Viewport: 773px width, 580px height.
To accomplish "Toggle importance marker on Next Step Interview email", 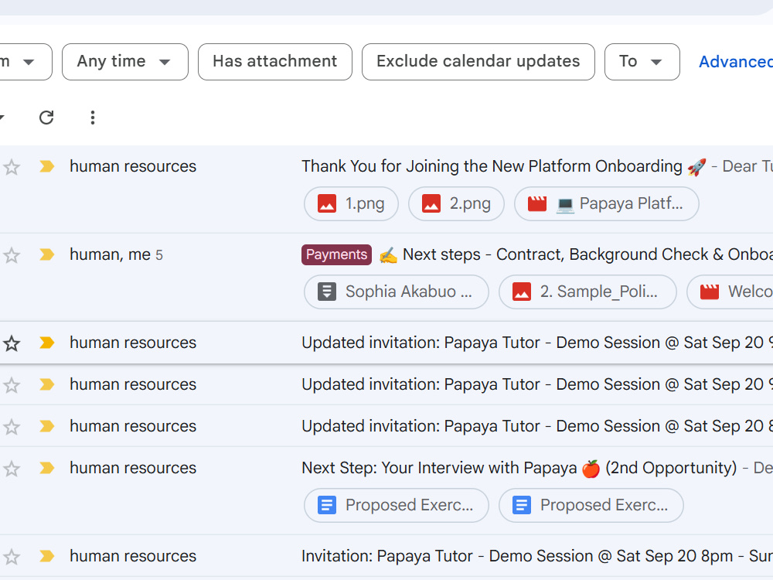I will tap(47, 468).
